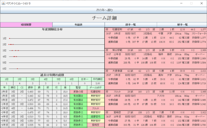Viewport: 207px width, 128px height.
Task: Select pitcher 堂峰彦 header row
Action: [x=156, y=113]
